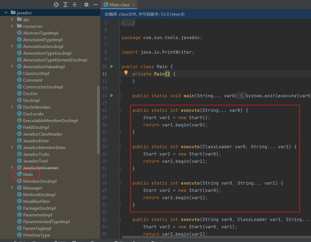Screen dimensions: 311x242
Task: Open the project panel settings gear
Action: coord(86,5)
